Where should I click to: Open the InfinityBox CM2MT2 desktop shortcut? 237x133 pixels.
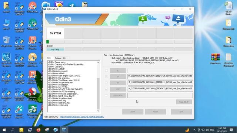(20, 95)
